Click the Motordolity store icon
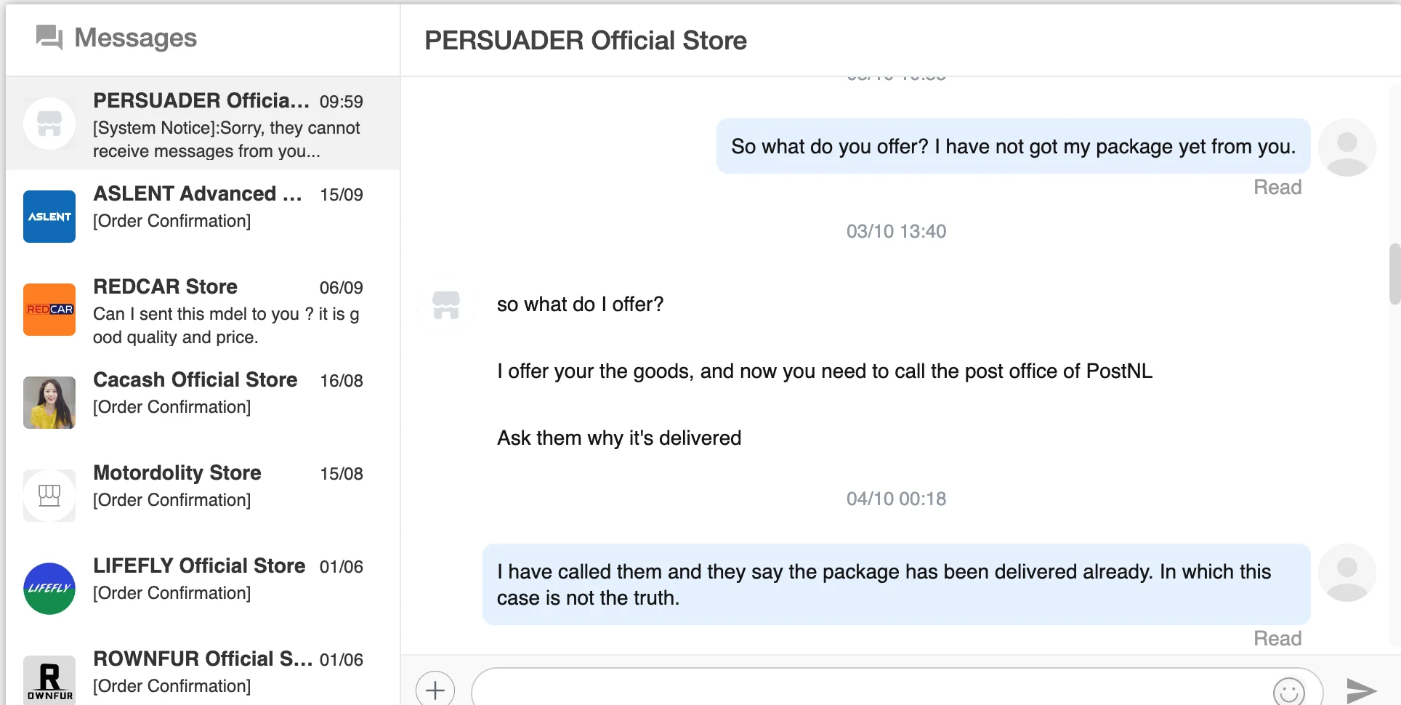1401x705 pixels. (49, 496)
